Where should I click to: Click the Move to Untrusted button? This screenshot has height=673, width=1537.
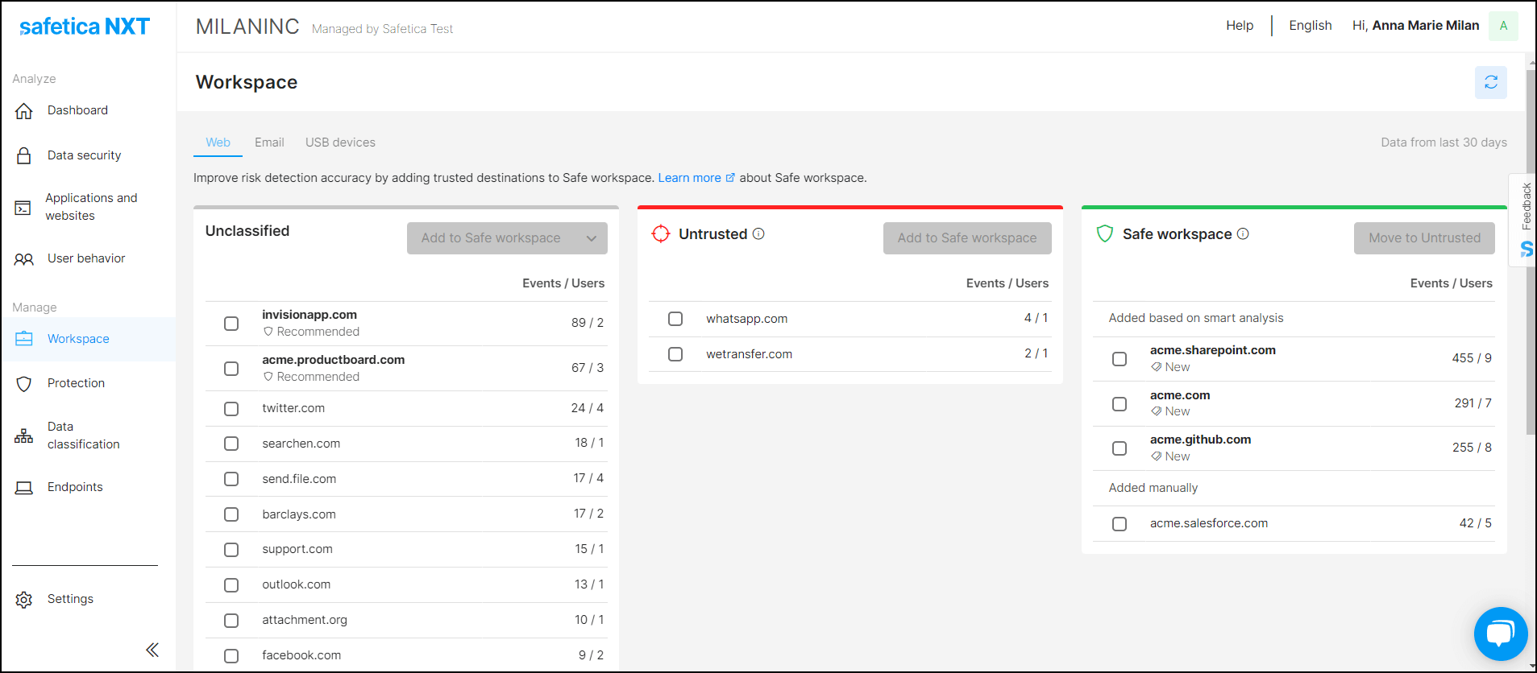[x=1424, y=238]
